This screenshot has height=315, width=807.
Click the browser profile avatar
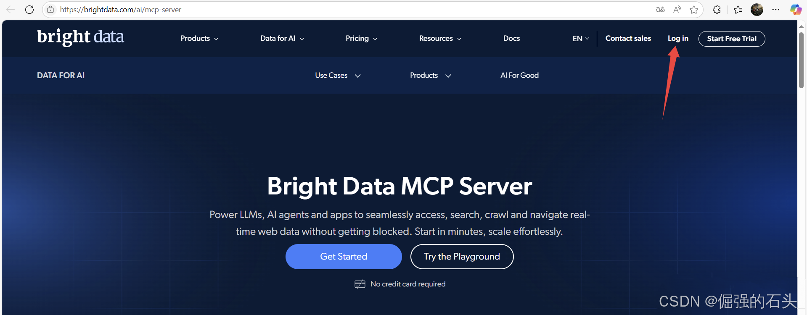(757, 10)
